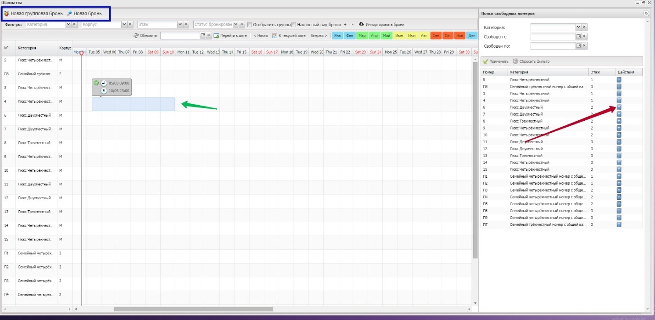Select the Сен month color button
Viewport: 655px width, 320px height.
point(437,35)
